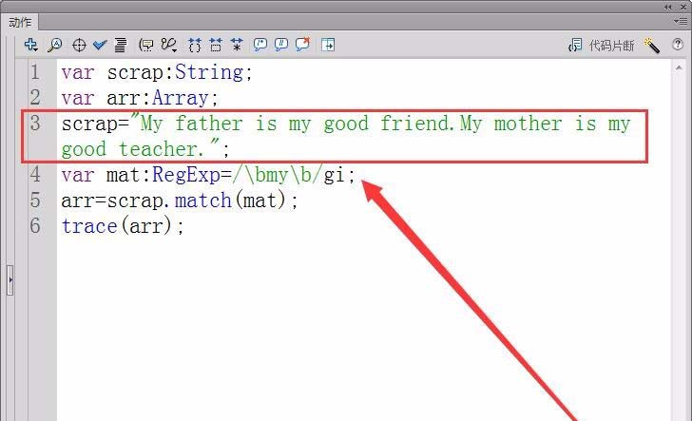The width and height of the screenshot is (692, 421).
Task: Click line number 6 in gutter
Action: coord(35,225)
